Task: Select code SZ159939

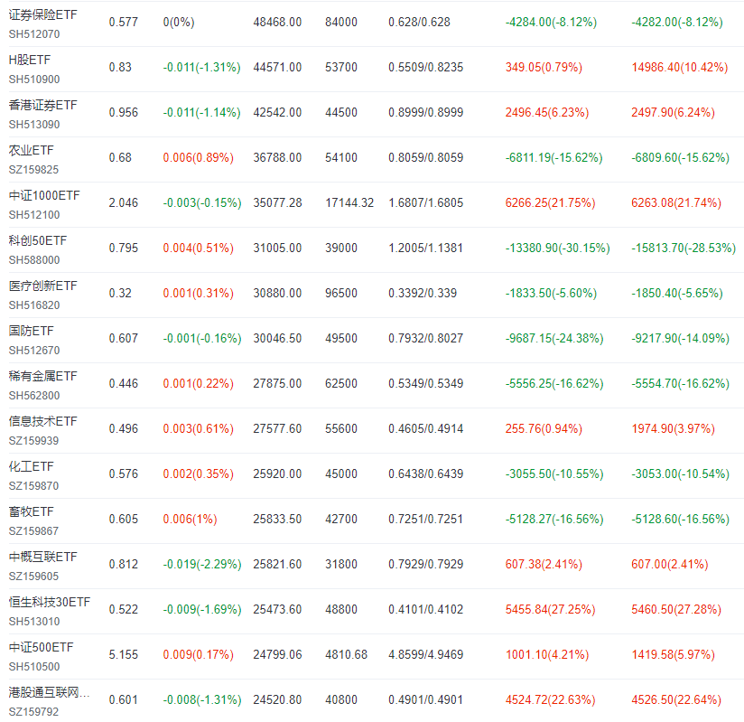Action: [33, 440]
